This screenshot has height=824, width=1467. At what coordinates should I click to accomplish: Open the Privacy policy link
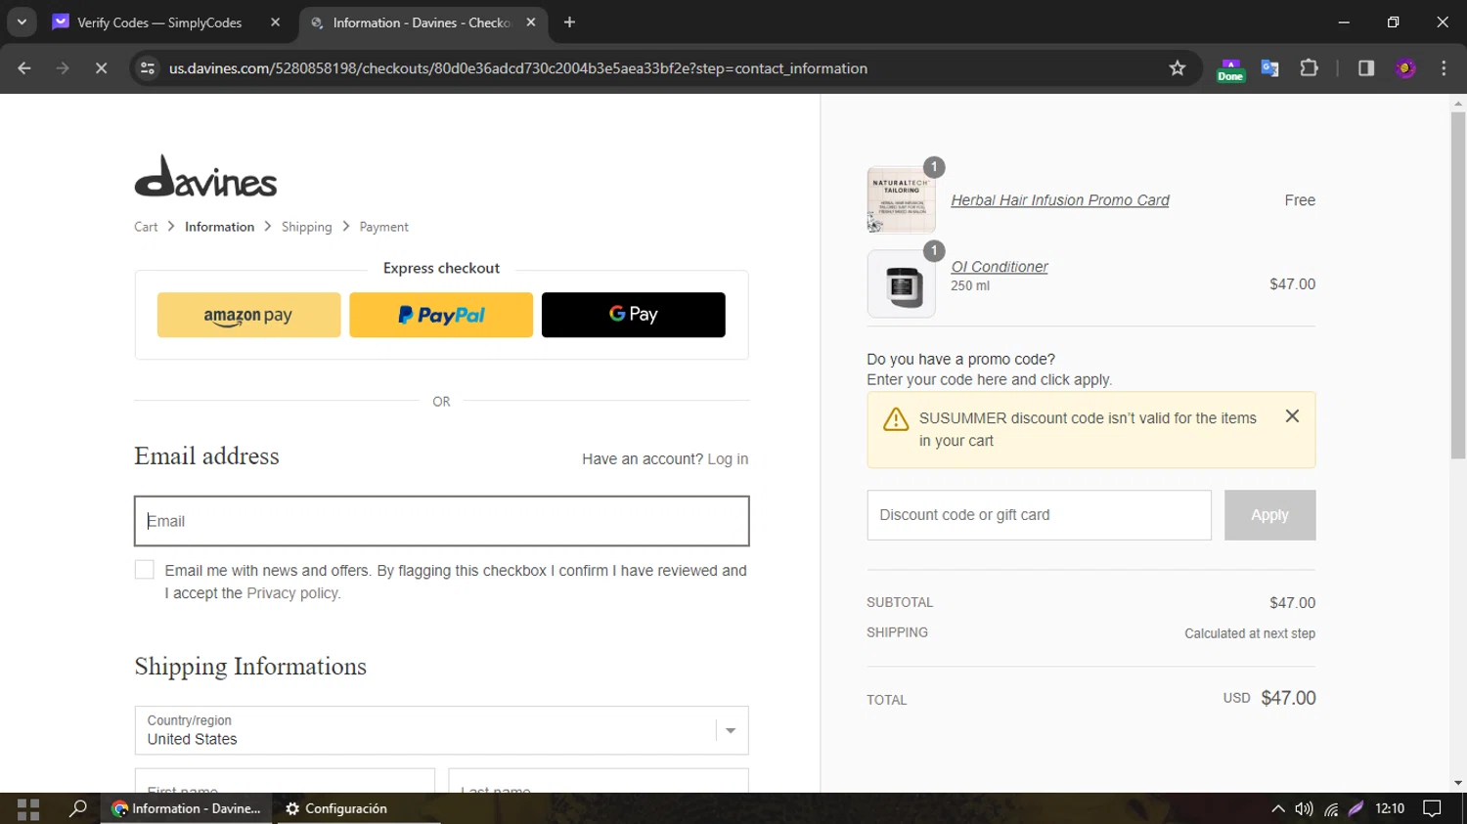tap(292, 593)
